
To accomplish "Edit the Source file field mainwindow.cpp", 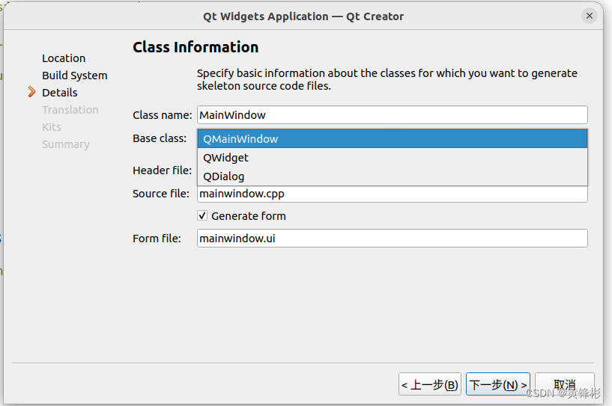I will point(393,194).
